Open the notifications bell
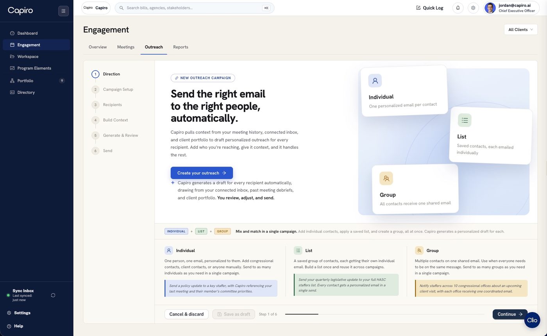The height and width of the screenshot is (336, 547). (458, 8)
